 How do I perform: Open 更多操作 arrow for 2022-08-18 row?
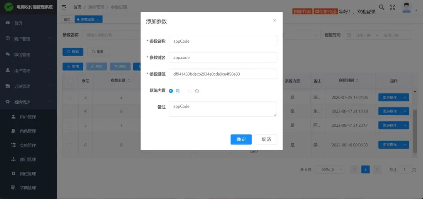(405, 145)
